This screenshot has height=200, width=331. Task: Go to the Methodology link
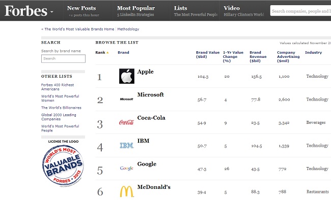pos(128,29)
